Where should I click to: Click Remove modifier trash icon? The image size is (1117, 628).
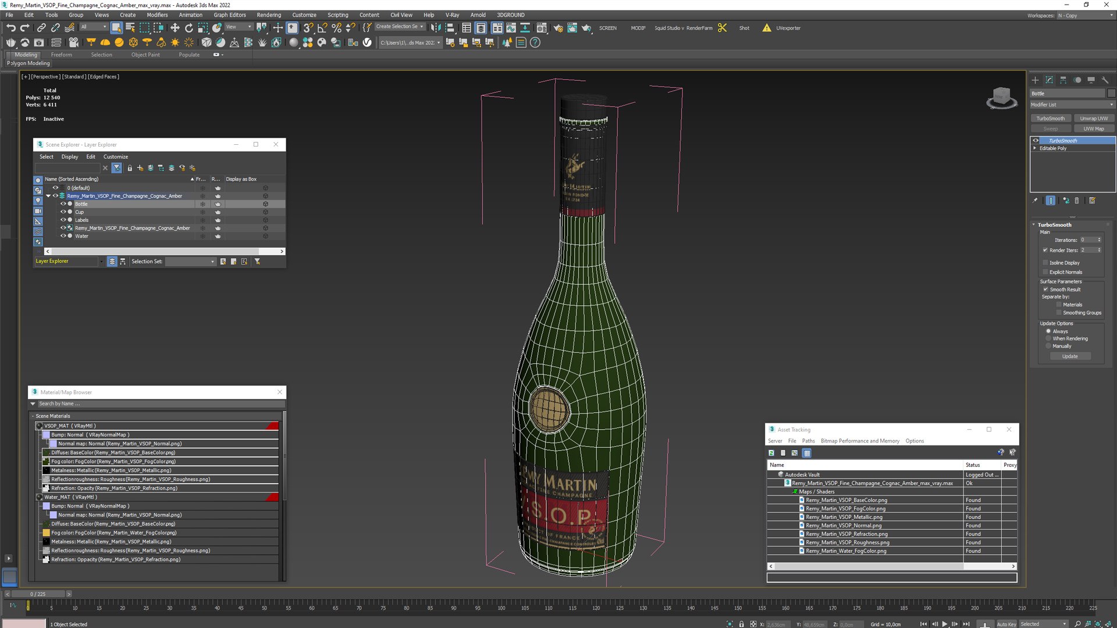1077,201
